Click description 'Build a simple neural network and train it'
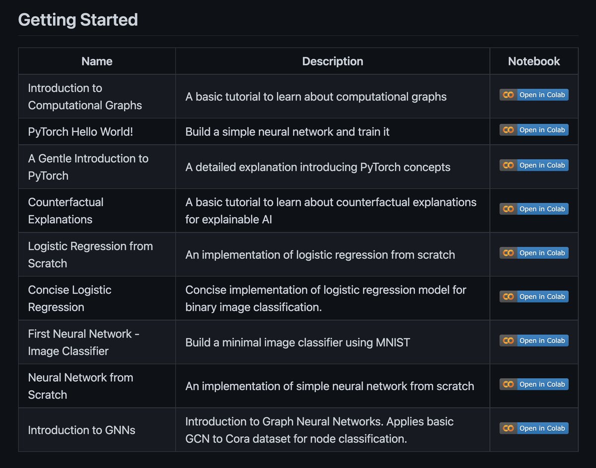Image resolution: width=596 pixels, height=468 pixels. [287, 132]
